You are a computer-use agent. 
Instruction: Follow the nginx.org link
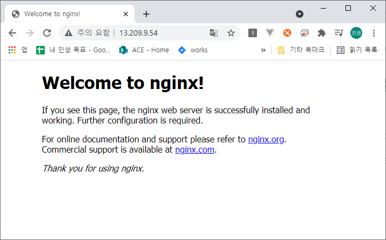[266, 140]
